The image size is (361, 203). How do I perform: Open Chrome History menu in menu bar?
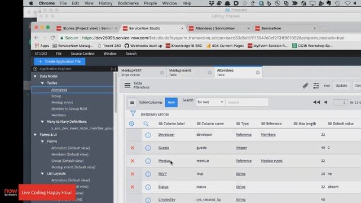point(105,3)
